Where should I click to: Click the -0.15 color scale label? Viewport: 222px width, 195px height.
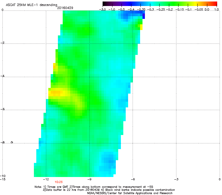point(179,10)
